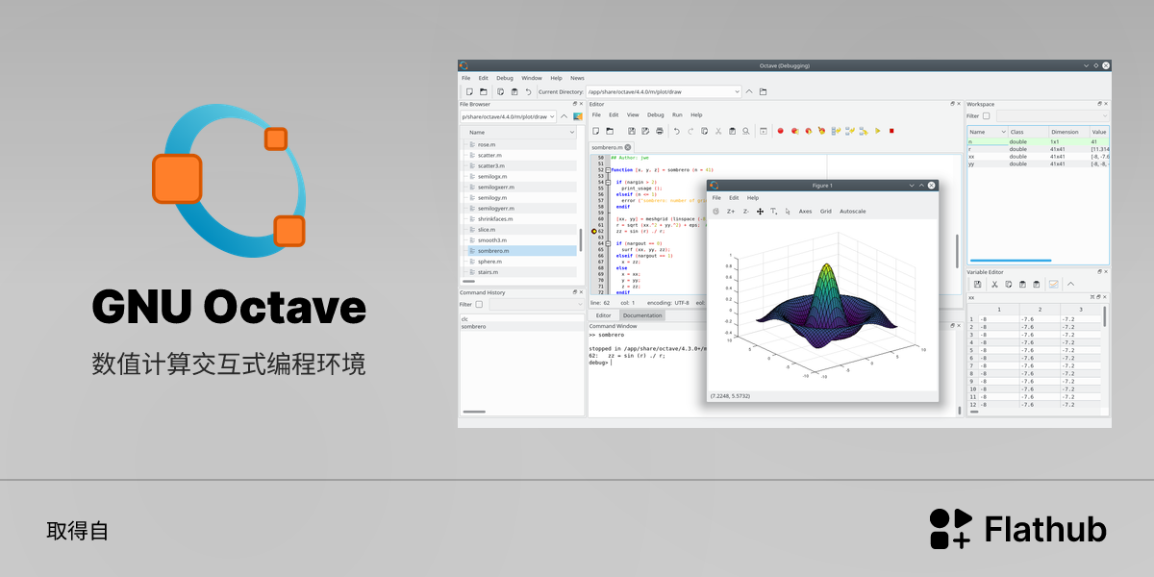
Task: Click the Cut icon in Variable Editor toolbar
Action: click(994, 285)
